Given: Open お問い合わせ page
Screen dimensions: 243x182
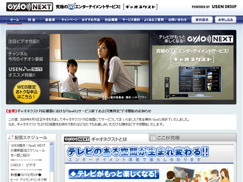Looking at the screenshot, I should tap(178, 19).
